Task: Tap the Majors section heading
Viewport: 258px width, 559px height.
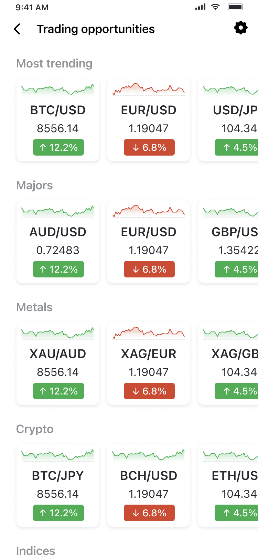Action: click(34, 186)
